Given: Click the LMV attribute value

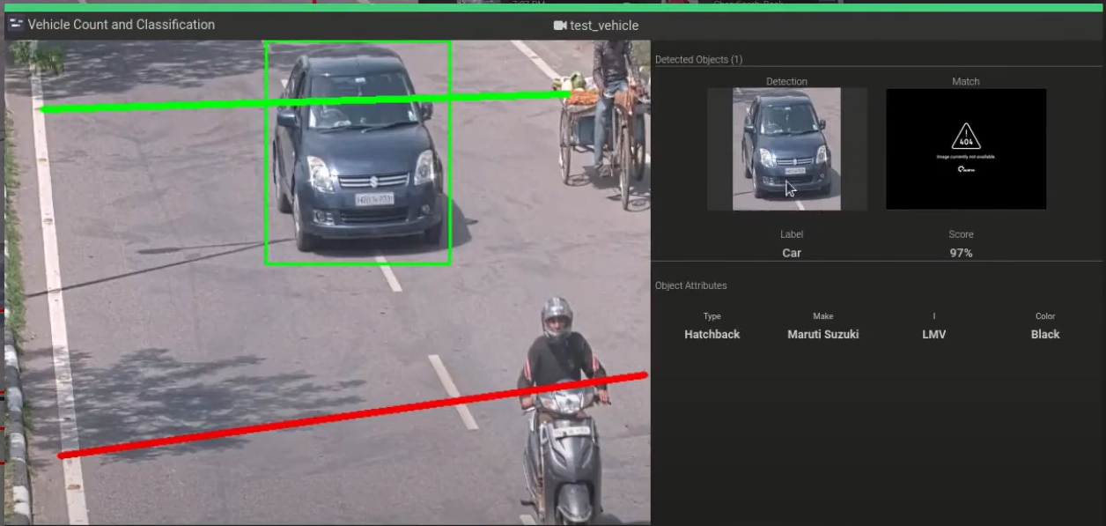Looking at the screenshot, I should pyautogui.click(x=933, y=335).
